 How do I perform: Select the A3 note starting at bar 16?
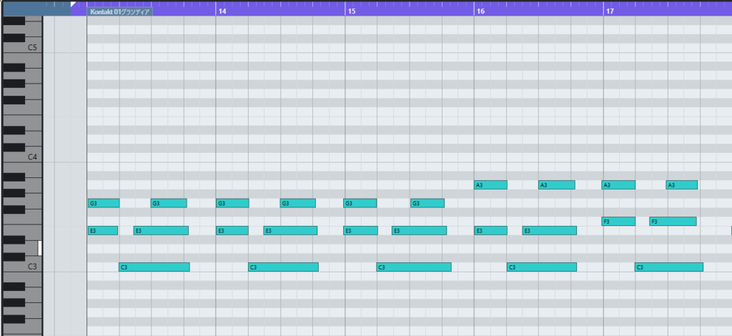490,185
